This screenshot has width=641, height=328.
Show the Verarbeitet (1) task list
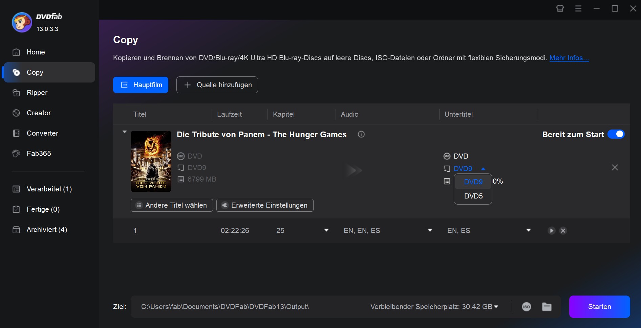[x=49, y=189]
